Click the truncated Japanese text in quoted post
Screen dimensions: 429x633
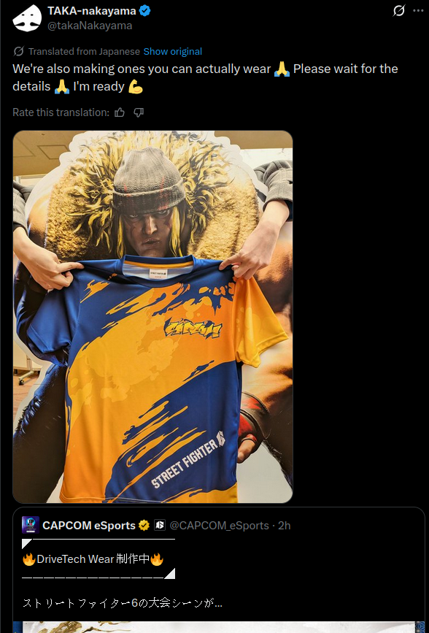(123, 603)
